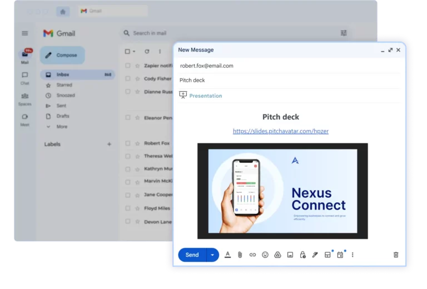
Task: Click the search magnifier icon
Action: (126, 33)
